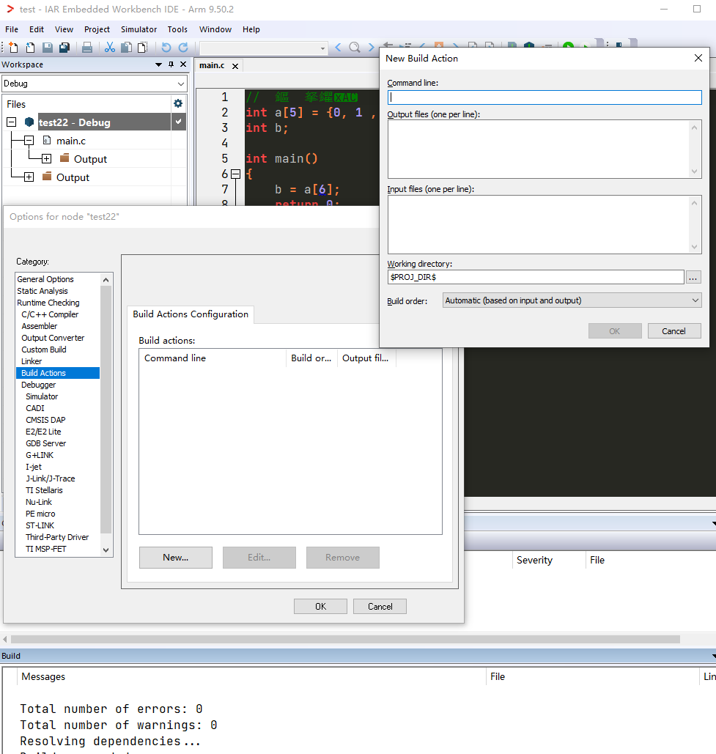Toggle the test22 - Debug checkmark column
This screenshot has width=716, height=754.
(x=178, y=122)
